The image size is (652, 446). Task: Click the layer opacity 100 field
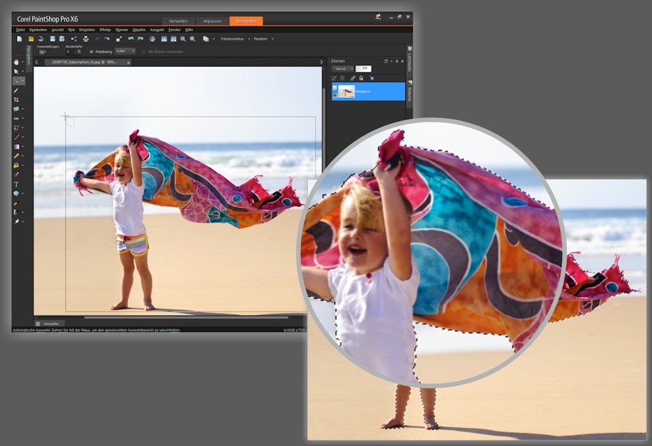(x=363, y=69)
